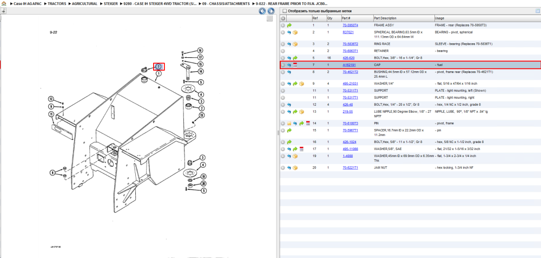The image size is (541, 258).
Task: Click the circle icon in the table header
Action: point(283,18)
